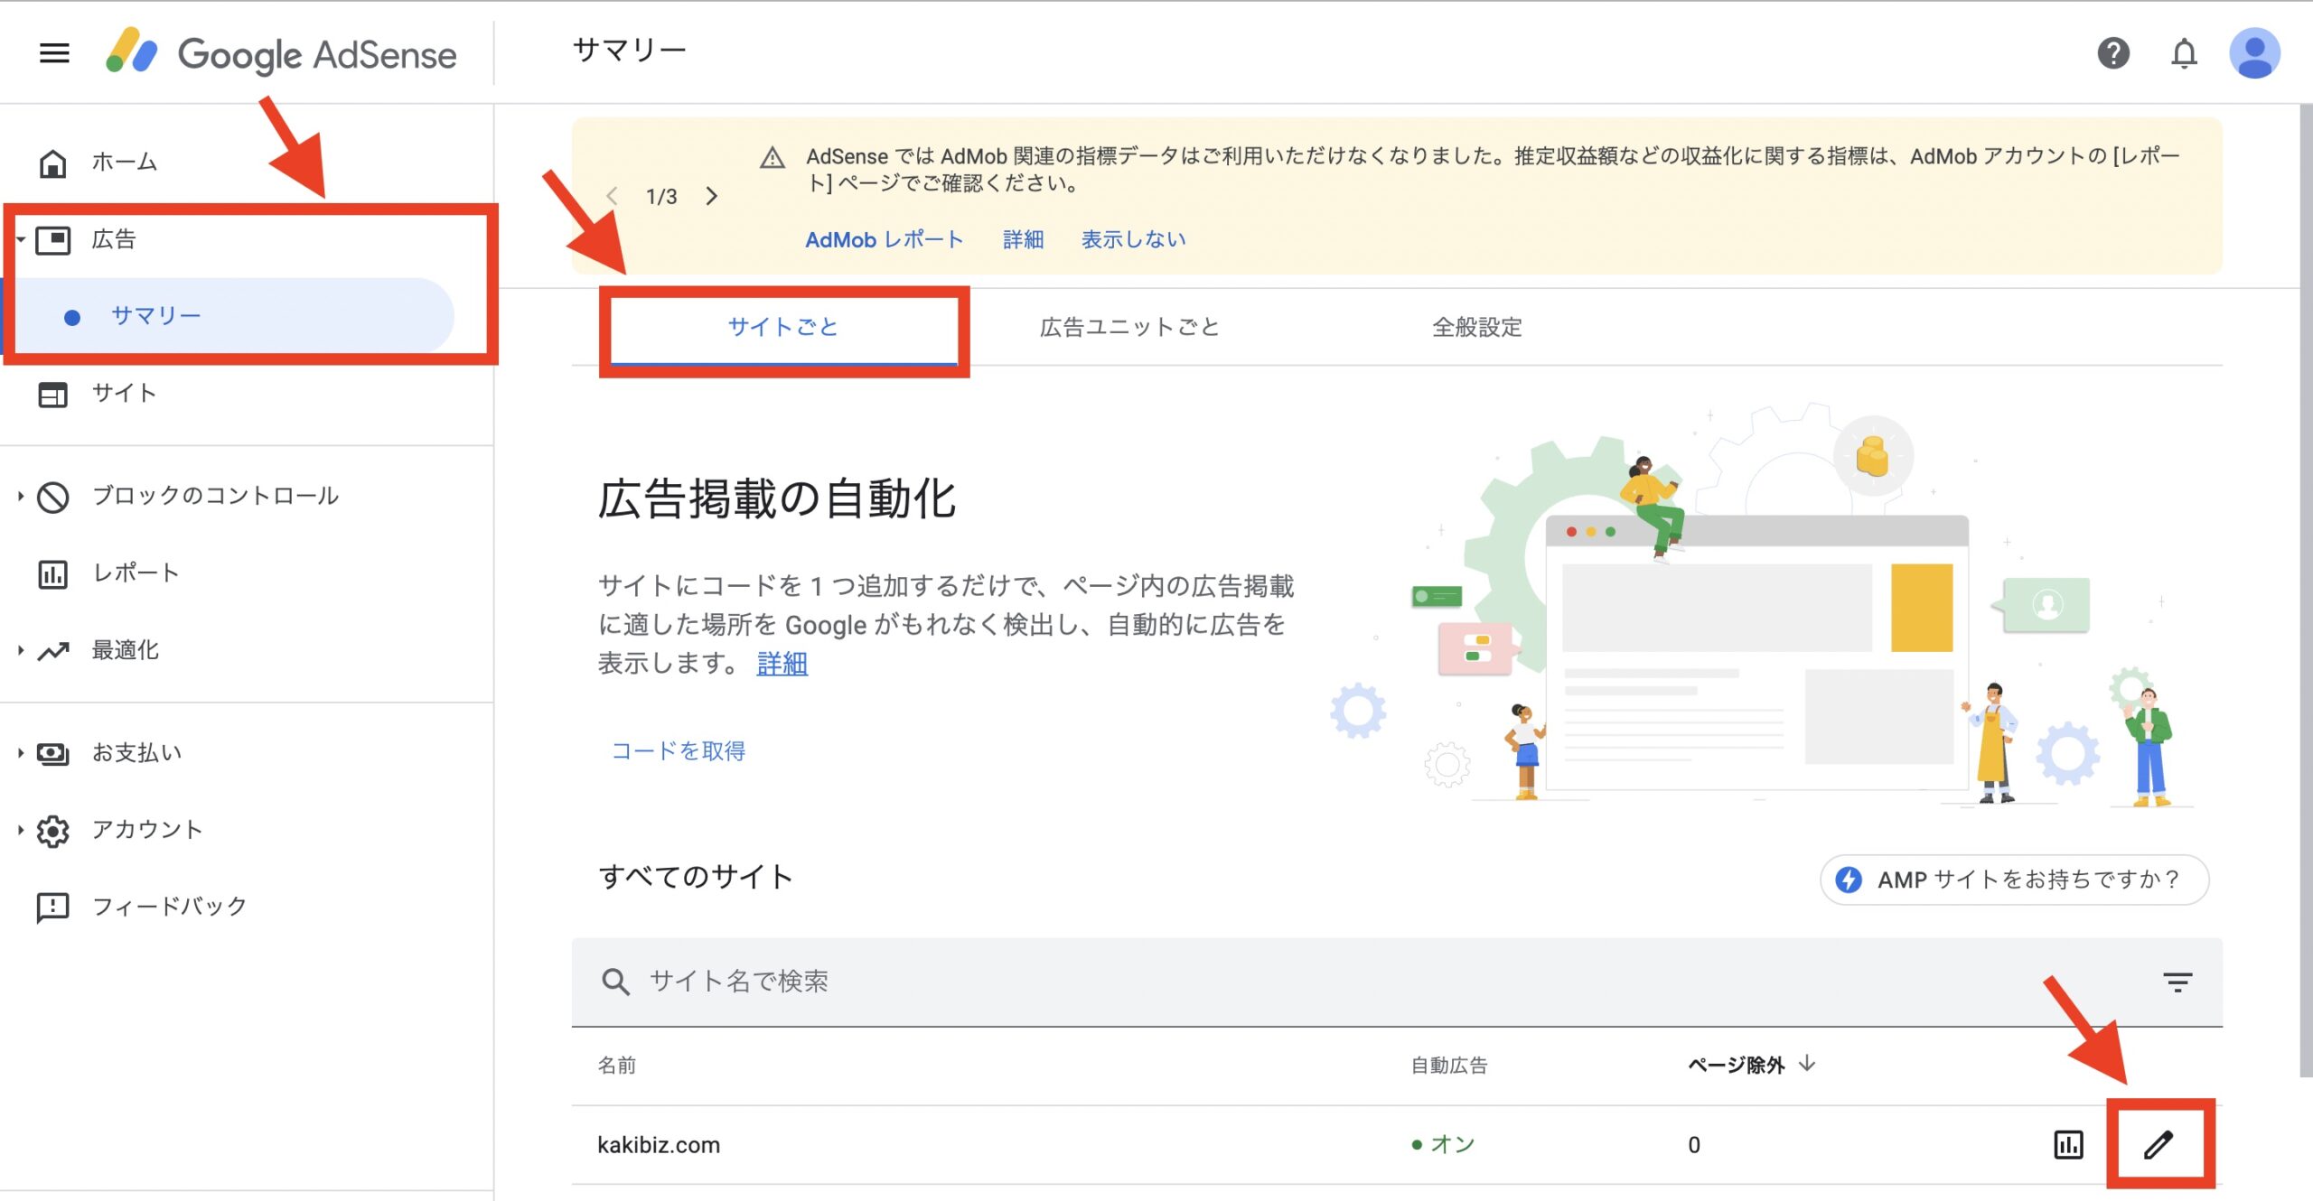Select the kakibiz.com site row

(x=1396, y=1145)
